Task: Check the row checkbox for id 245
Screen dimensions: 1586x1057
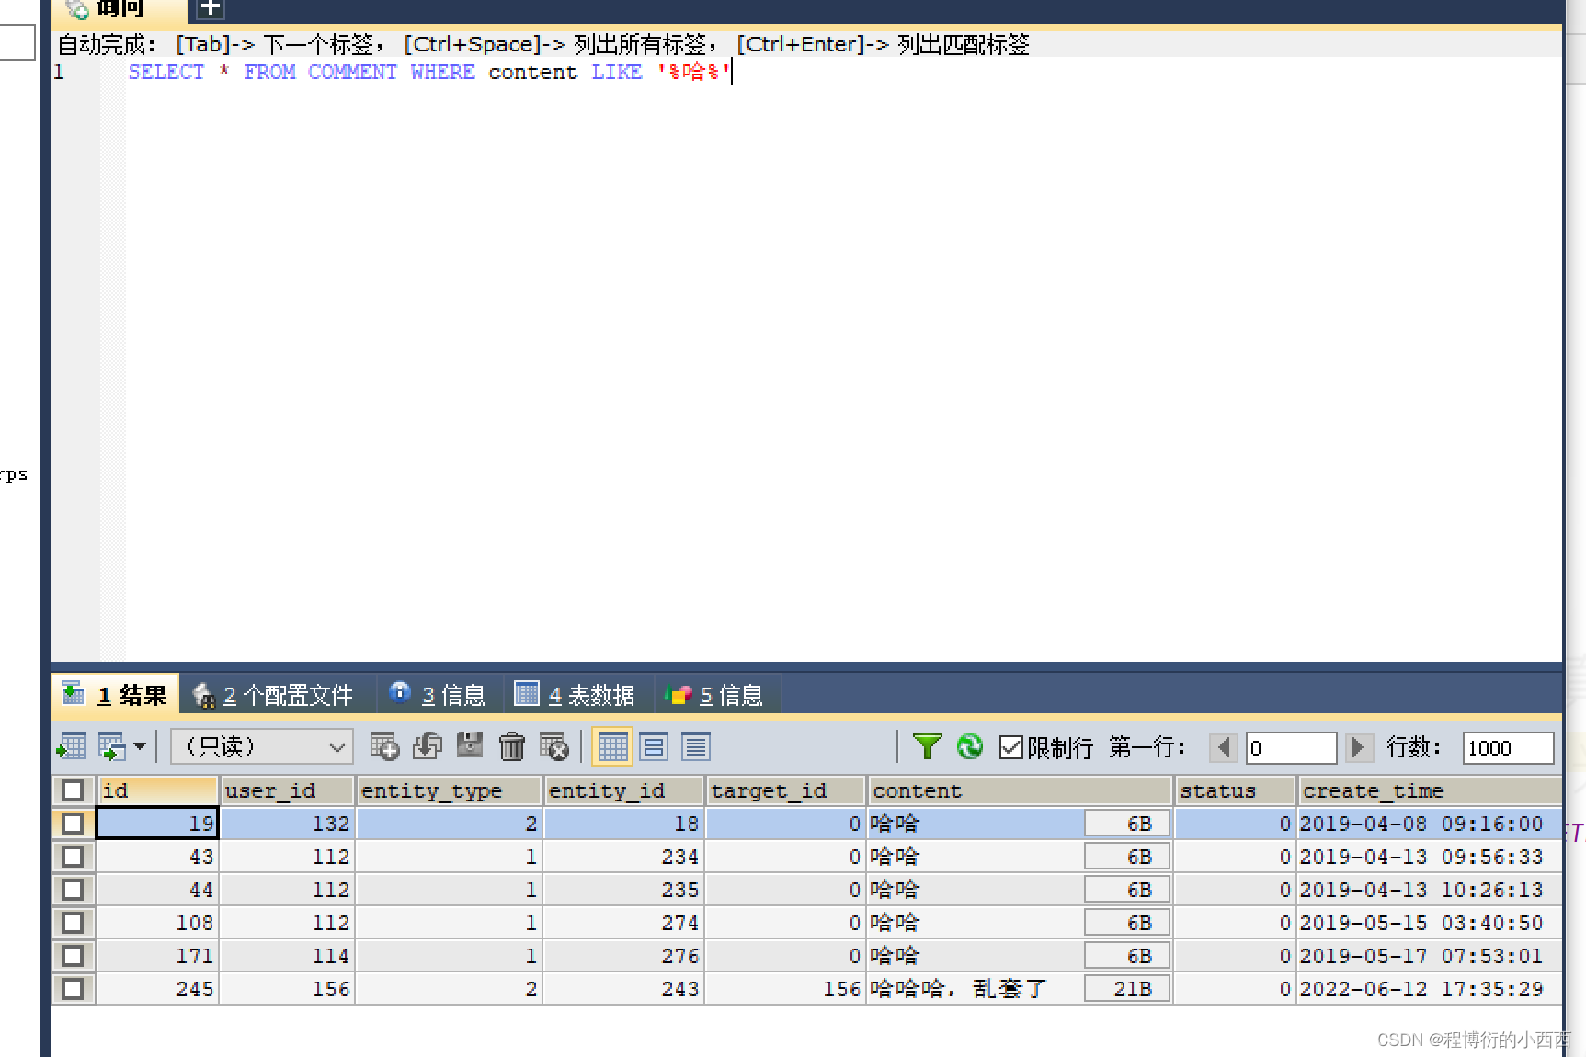Action: pyautogui.click(x=73, y=989)
